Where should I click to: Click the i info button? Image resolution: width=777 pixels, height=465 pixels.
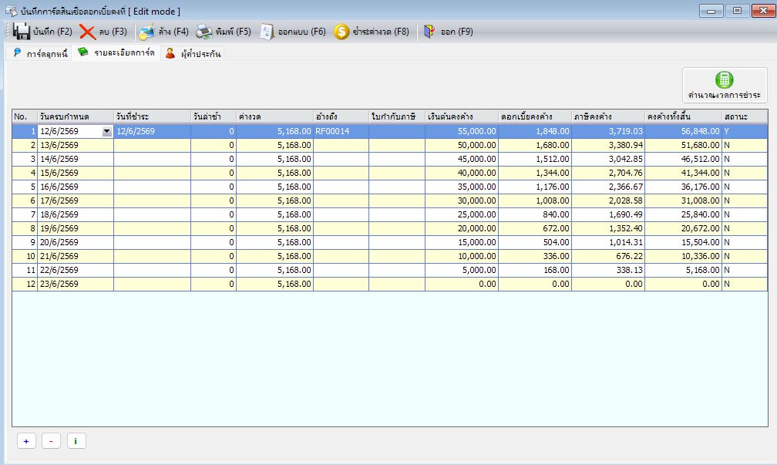pos(76,441)
